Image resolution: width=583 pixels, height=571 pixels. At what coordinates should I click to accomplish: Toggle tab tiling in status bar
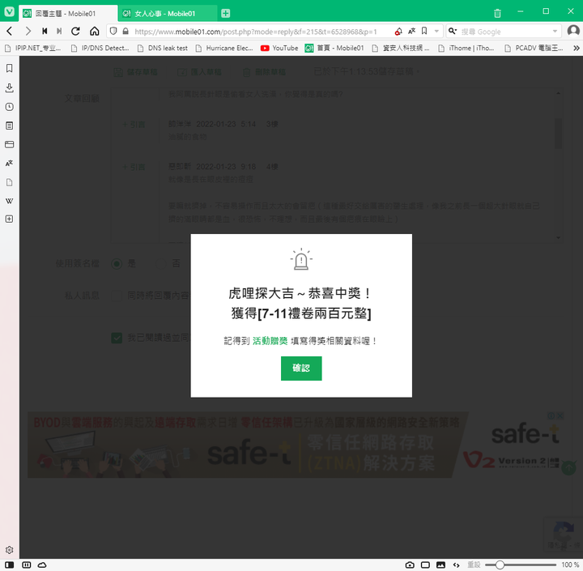coord(27,565)
